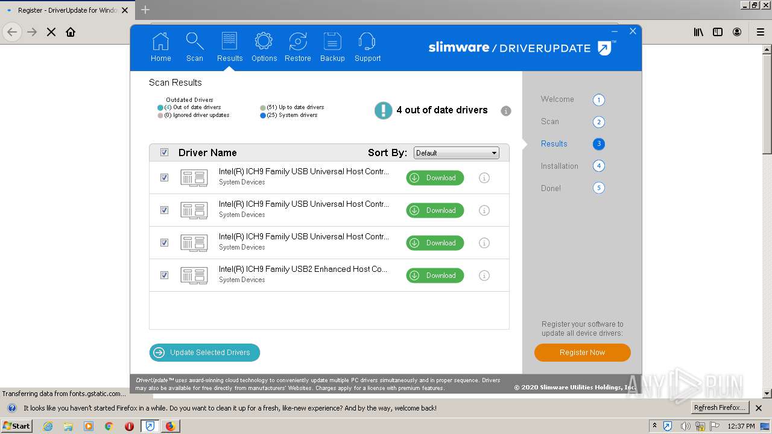The image size is (772, 434).
Task: Switch to the Register - DriverUpdate browser tab
Action: [67, 10]
